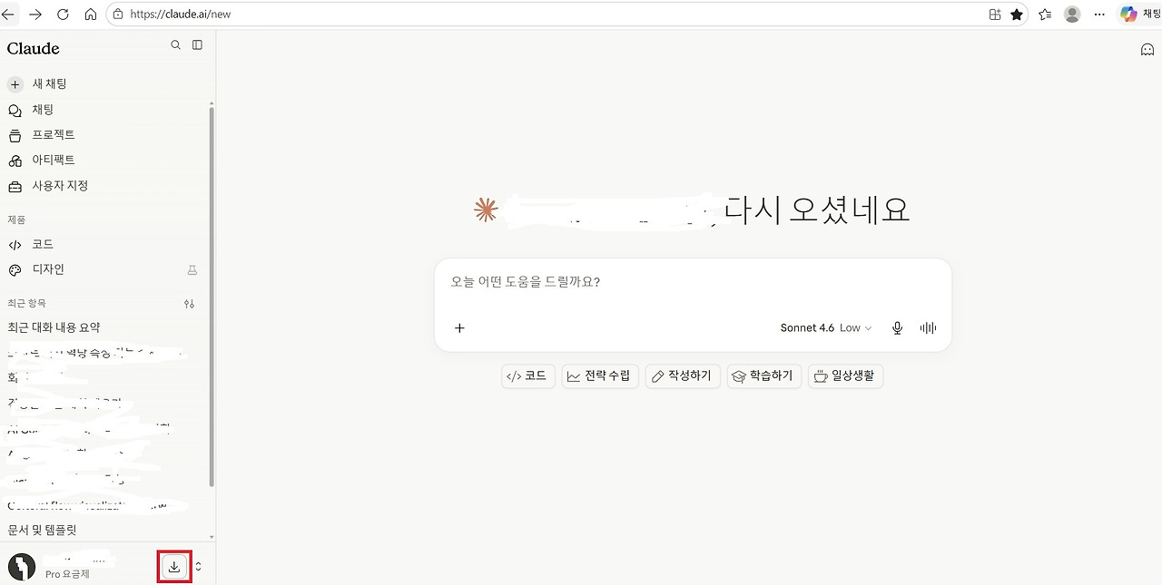Open the favorites list icon
The image size is (1162, 585).
coord(1045,15)
